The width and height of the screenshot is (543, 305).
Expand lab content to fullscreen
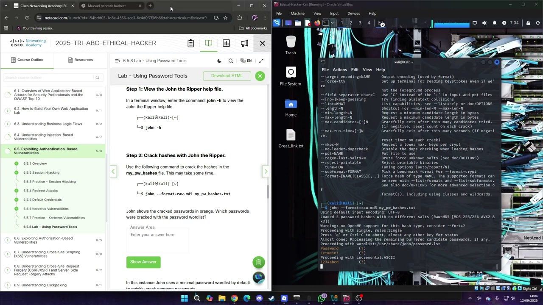point(261,61)
